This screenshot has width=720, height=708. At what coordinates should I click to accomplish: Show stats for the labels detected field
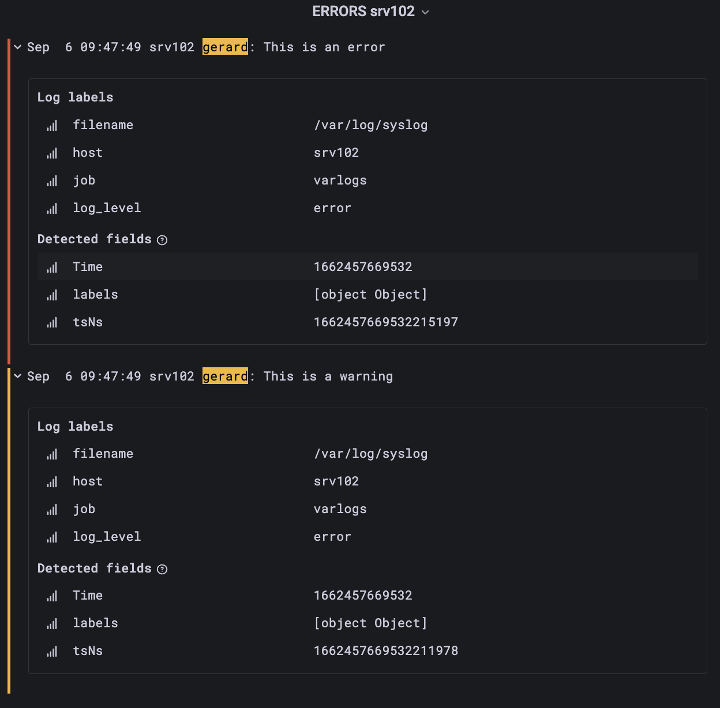pos(52,295)
